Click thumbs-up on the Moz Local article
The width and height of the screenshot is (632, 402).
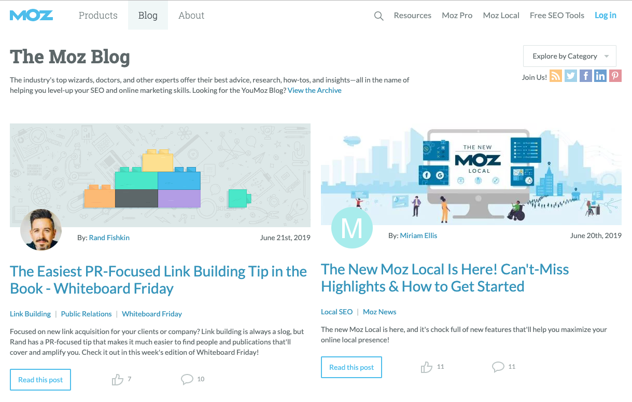(x=426, y=367)
